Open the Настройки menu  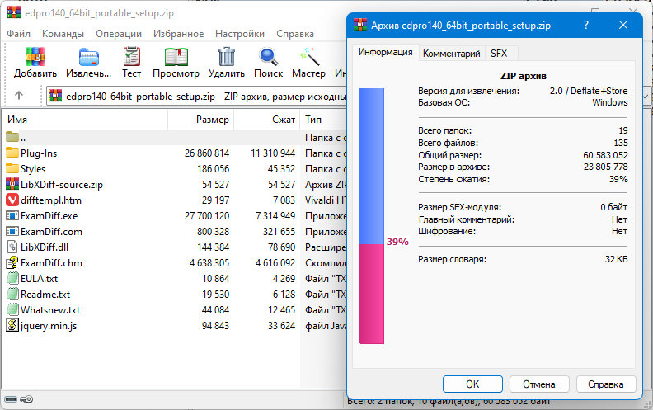tap(240, 34)
